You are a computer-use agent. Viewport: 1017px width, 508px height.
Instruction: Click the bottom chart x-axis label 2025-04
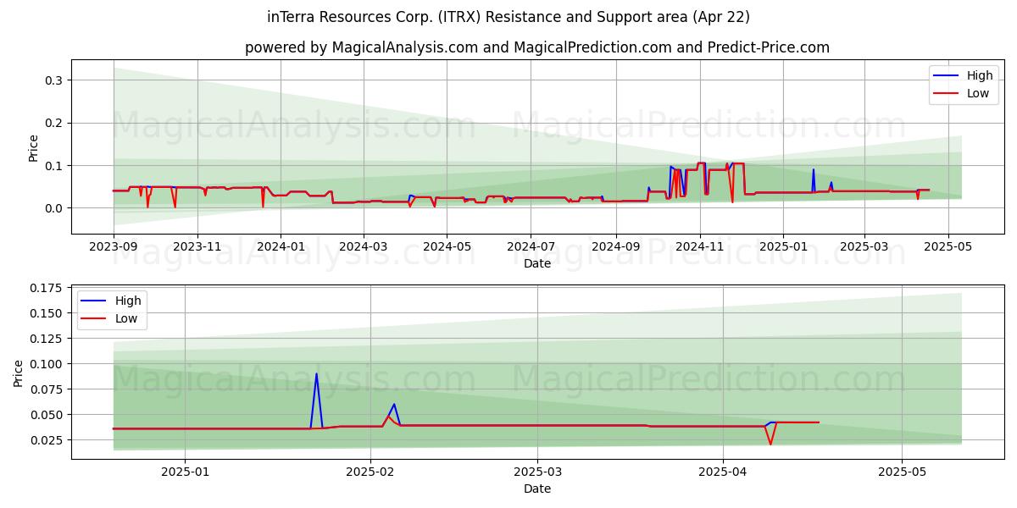(x=723, y=472)
